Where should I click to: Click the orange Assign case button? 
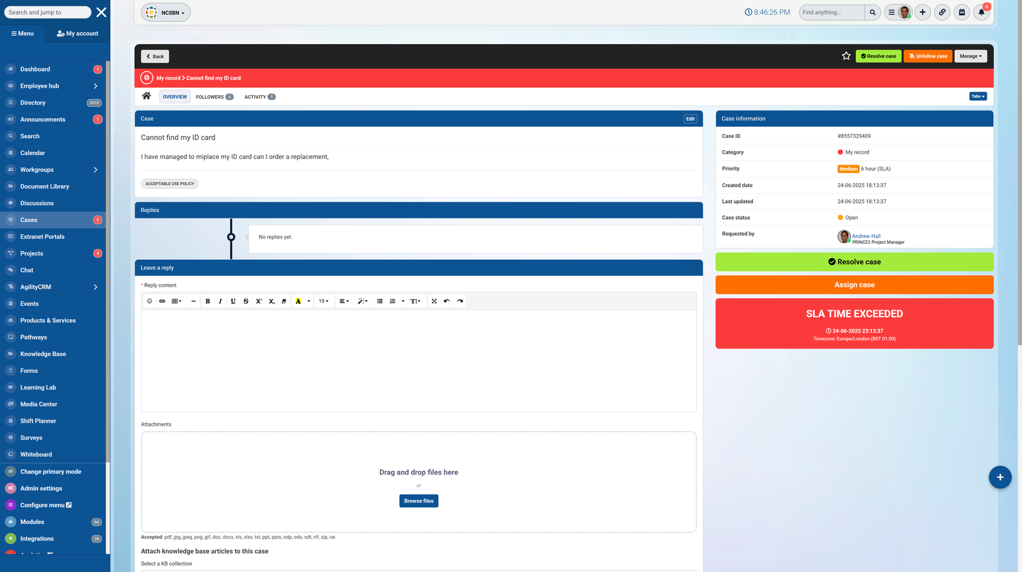(x=854, y=285)
